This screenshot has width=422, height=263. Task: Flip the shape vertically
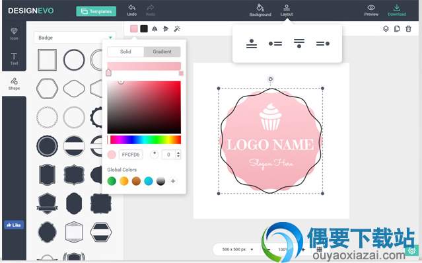point(166,28)
